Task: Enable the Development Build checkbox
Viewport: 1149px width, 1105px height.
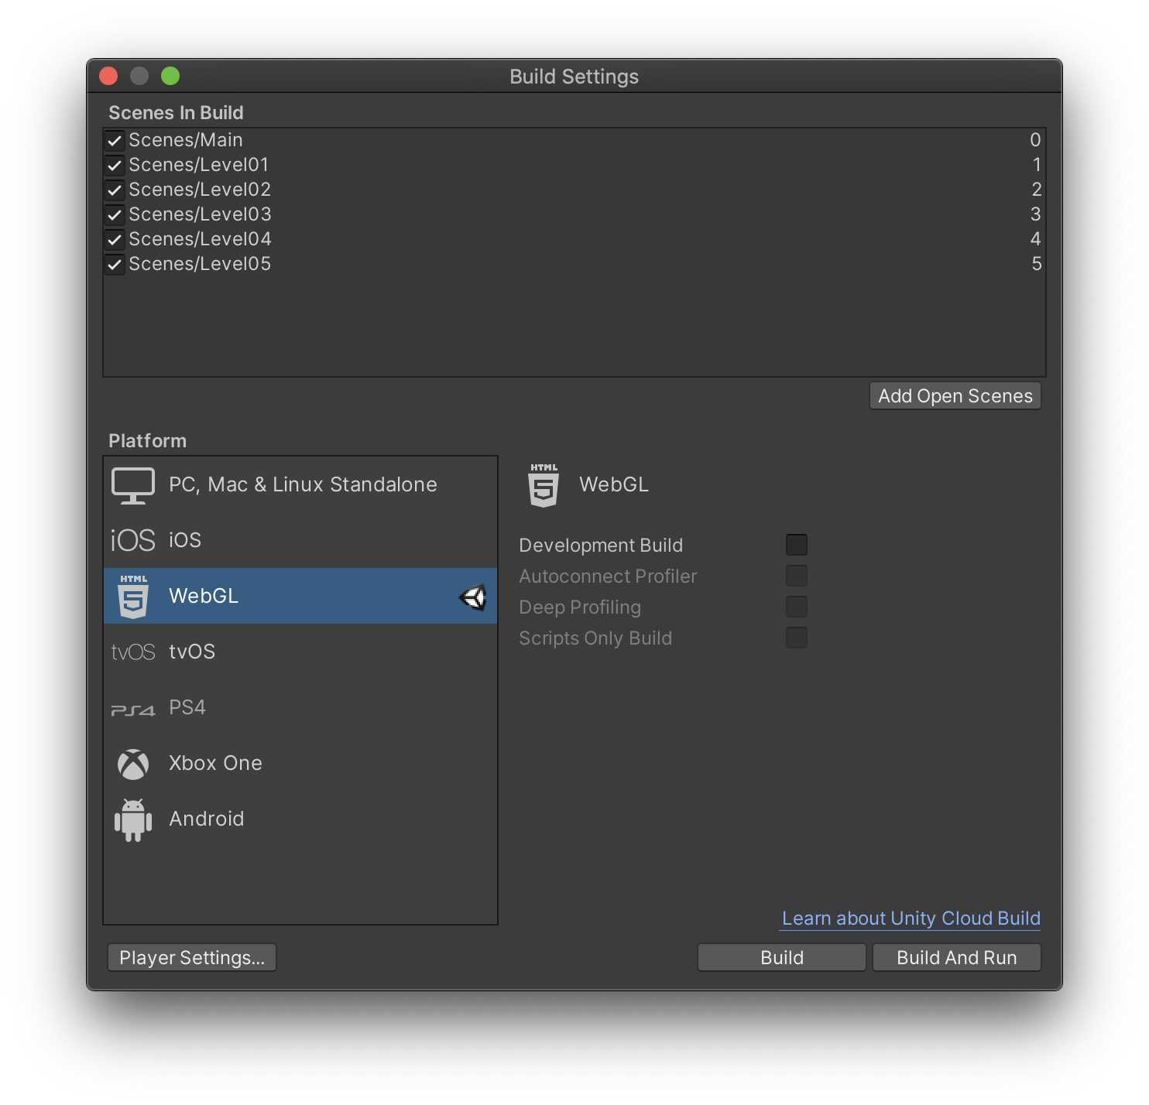Action: tap(797, 545)
